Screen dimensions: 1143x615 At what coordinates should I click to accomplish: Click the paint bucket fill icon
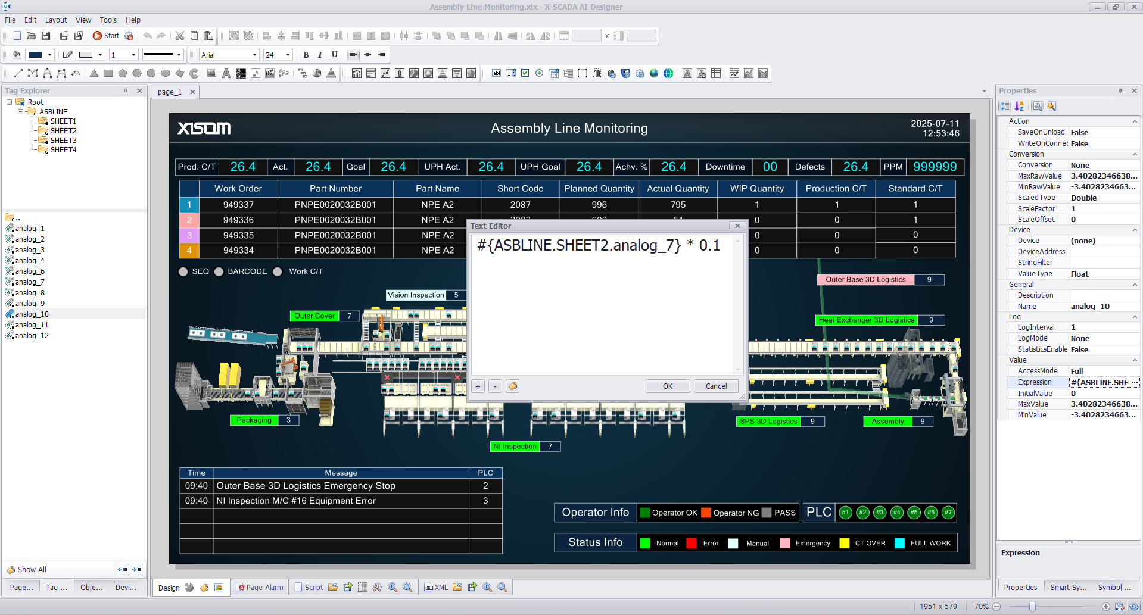coord(17,55)
